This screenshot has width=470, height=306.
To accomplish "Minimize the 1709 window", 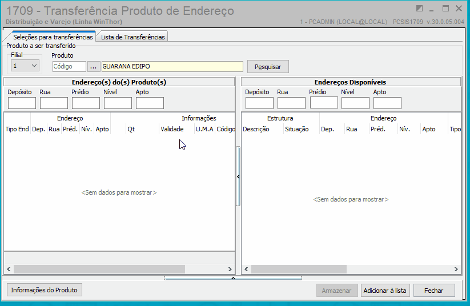I will coord(431,10).
